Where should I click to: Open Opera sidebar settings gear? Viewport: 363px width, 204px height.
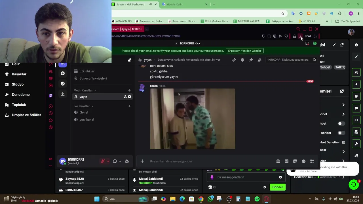click(50, 127)
